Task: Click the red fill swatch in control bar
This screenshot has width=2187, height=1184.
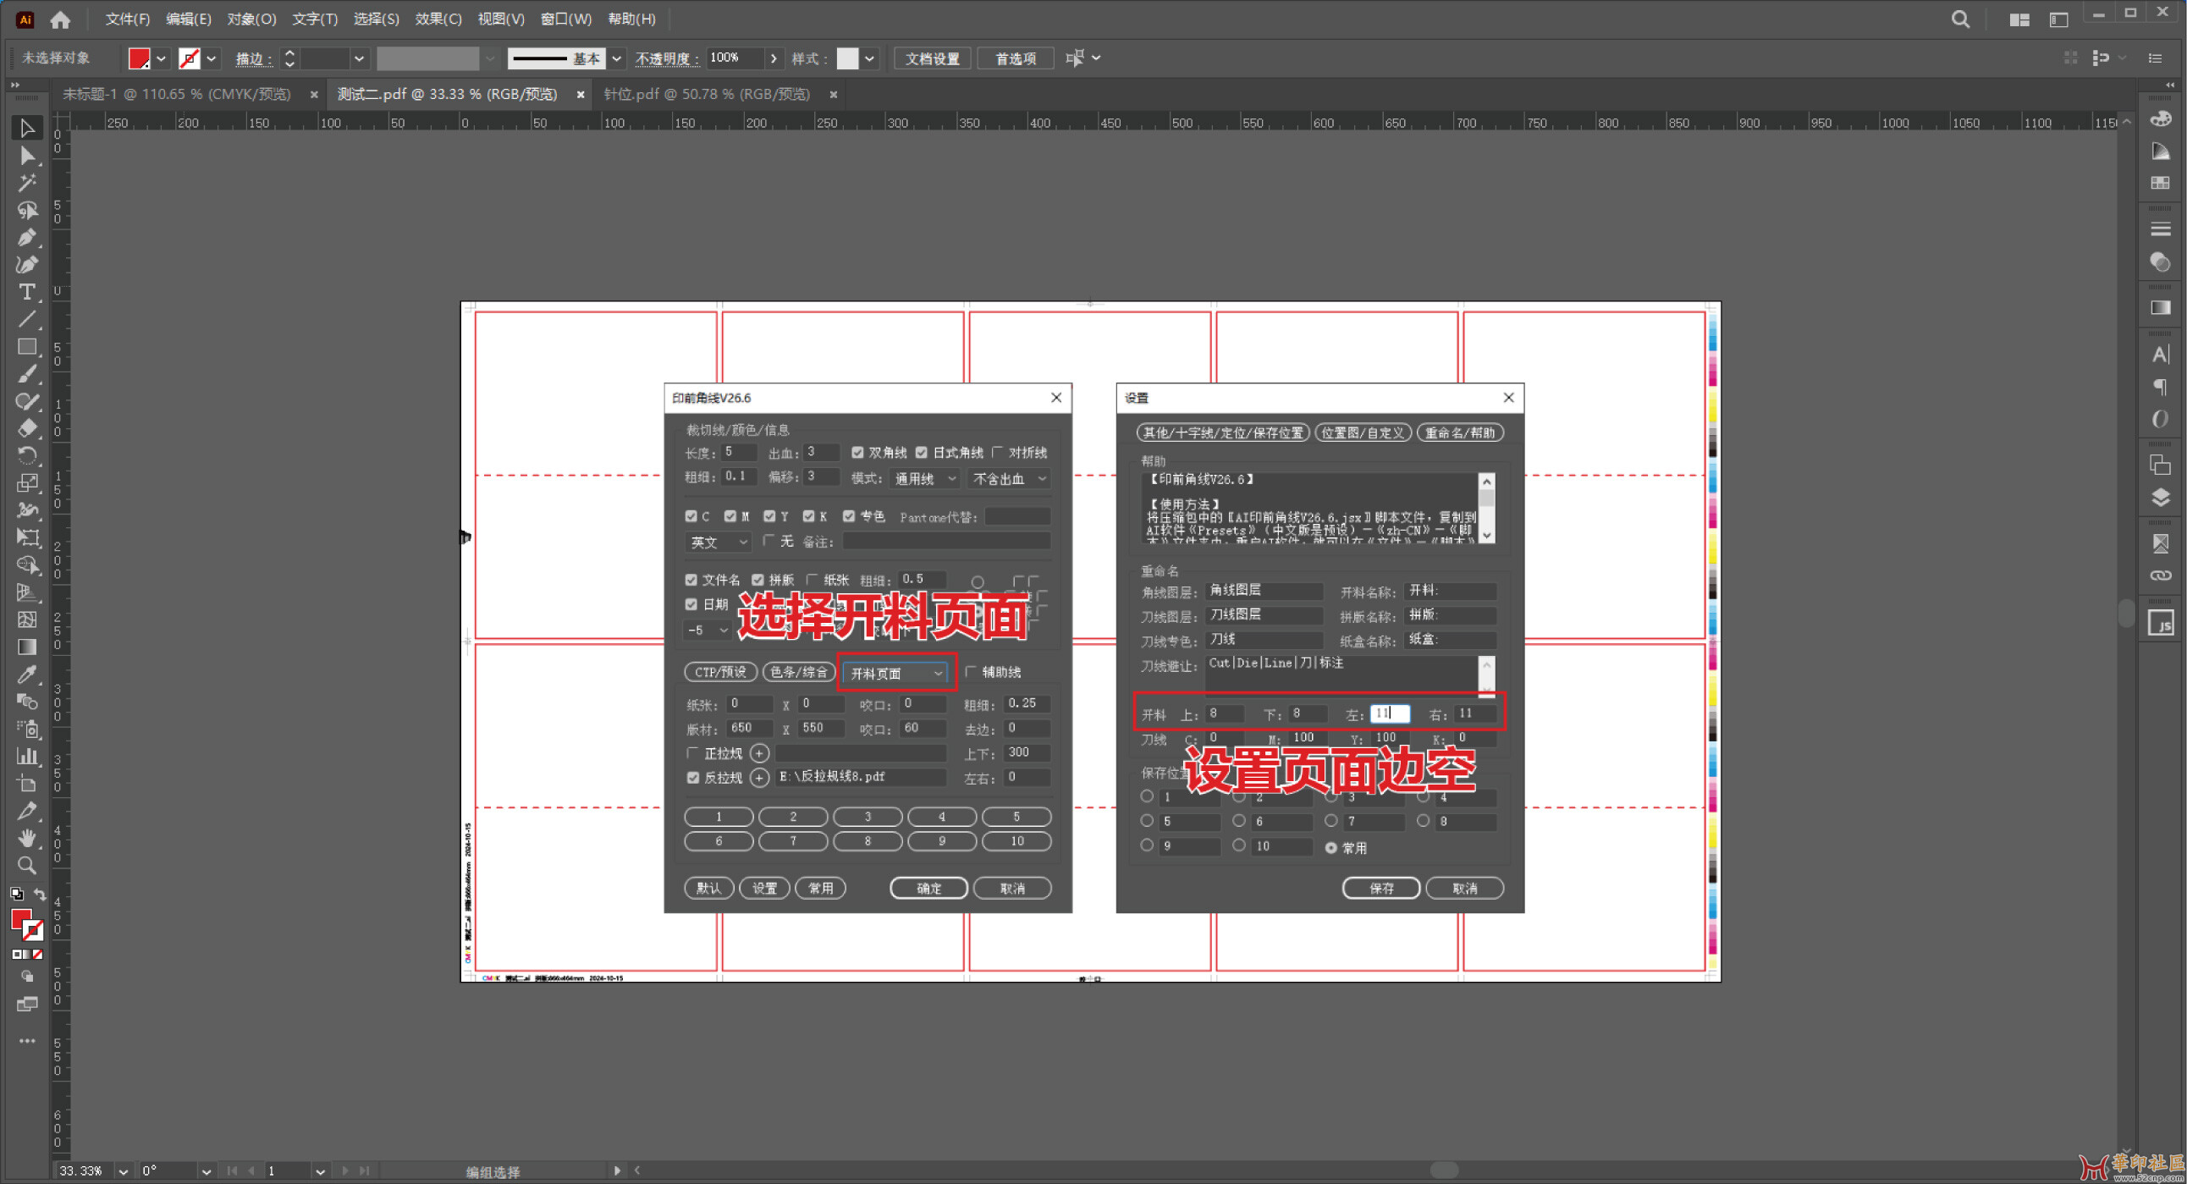Action: coord(140,58)
